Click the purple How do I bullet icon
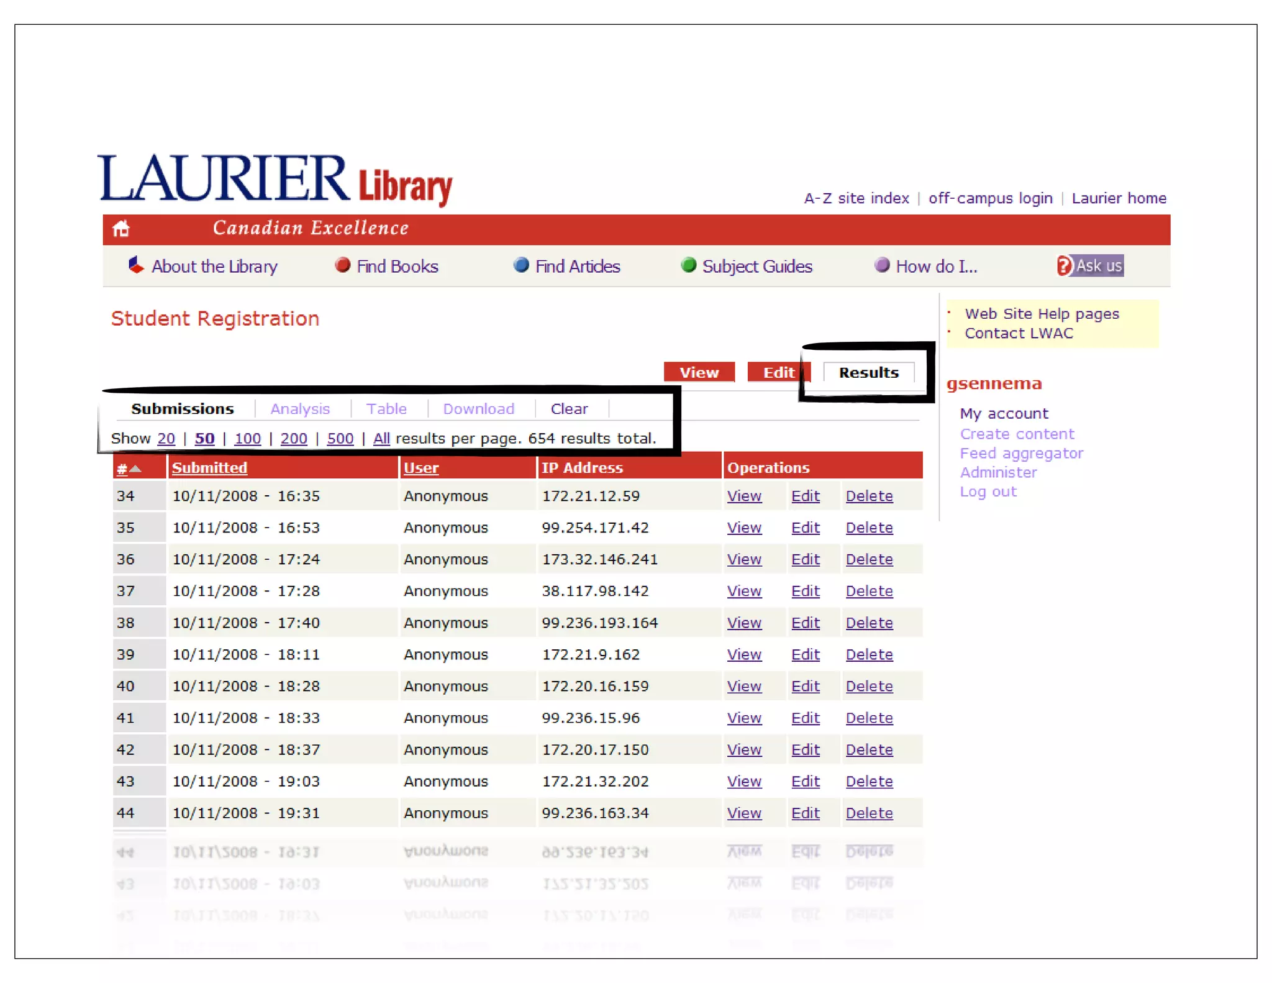 (x=881, y=265)
